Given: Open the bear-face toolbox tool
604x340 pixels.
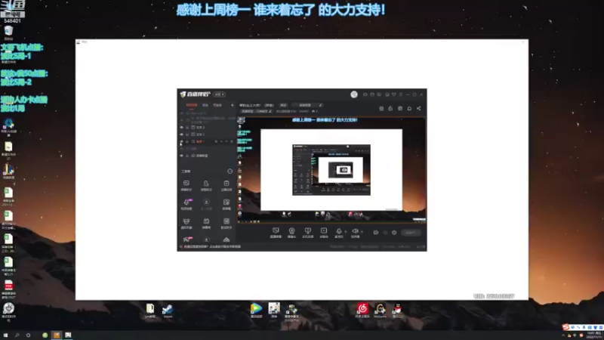Looking at the screenshot, I should coord(186,223).
